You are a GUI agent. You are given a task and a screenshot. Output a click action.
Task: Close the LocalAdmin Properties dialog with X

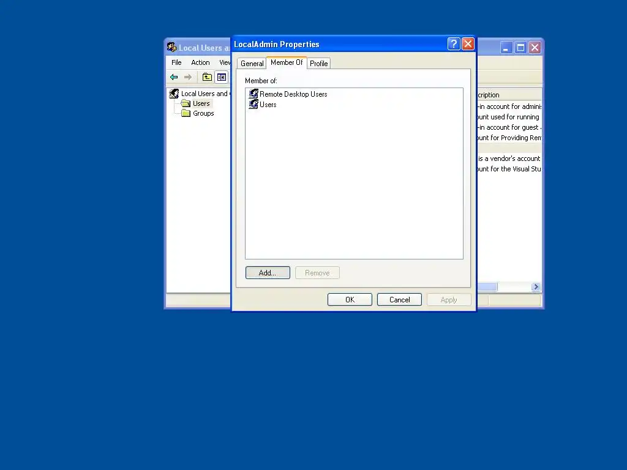tap(468, 43)
